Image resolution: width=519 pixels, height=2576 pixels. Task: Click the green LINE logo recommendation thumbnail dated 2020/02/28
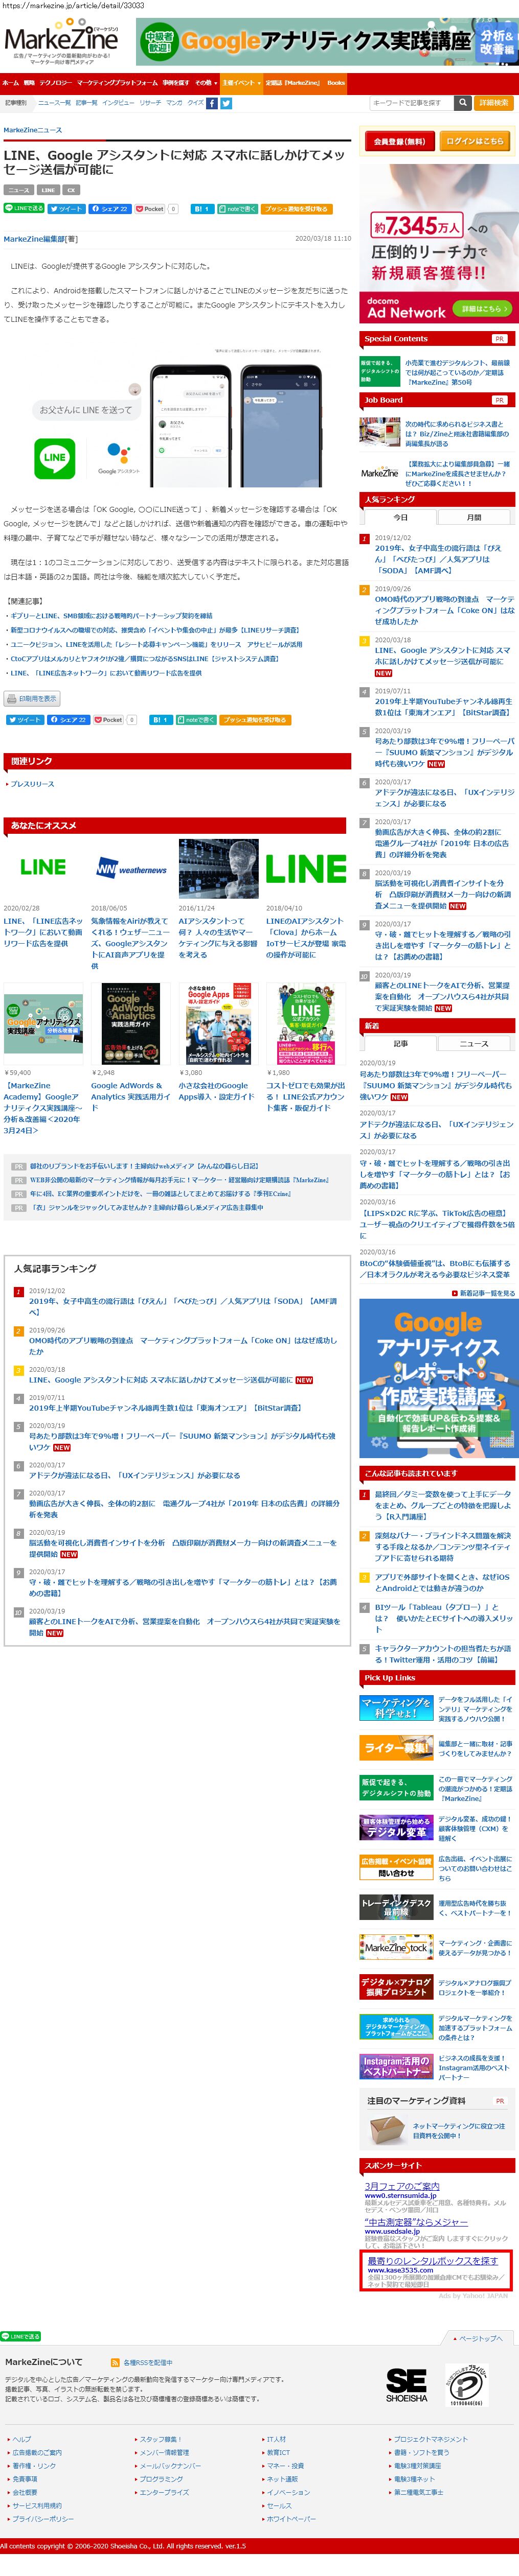(x=44, y=868)
